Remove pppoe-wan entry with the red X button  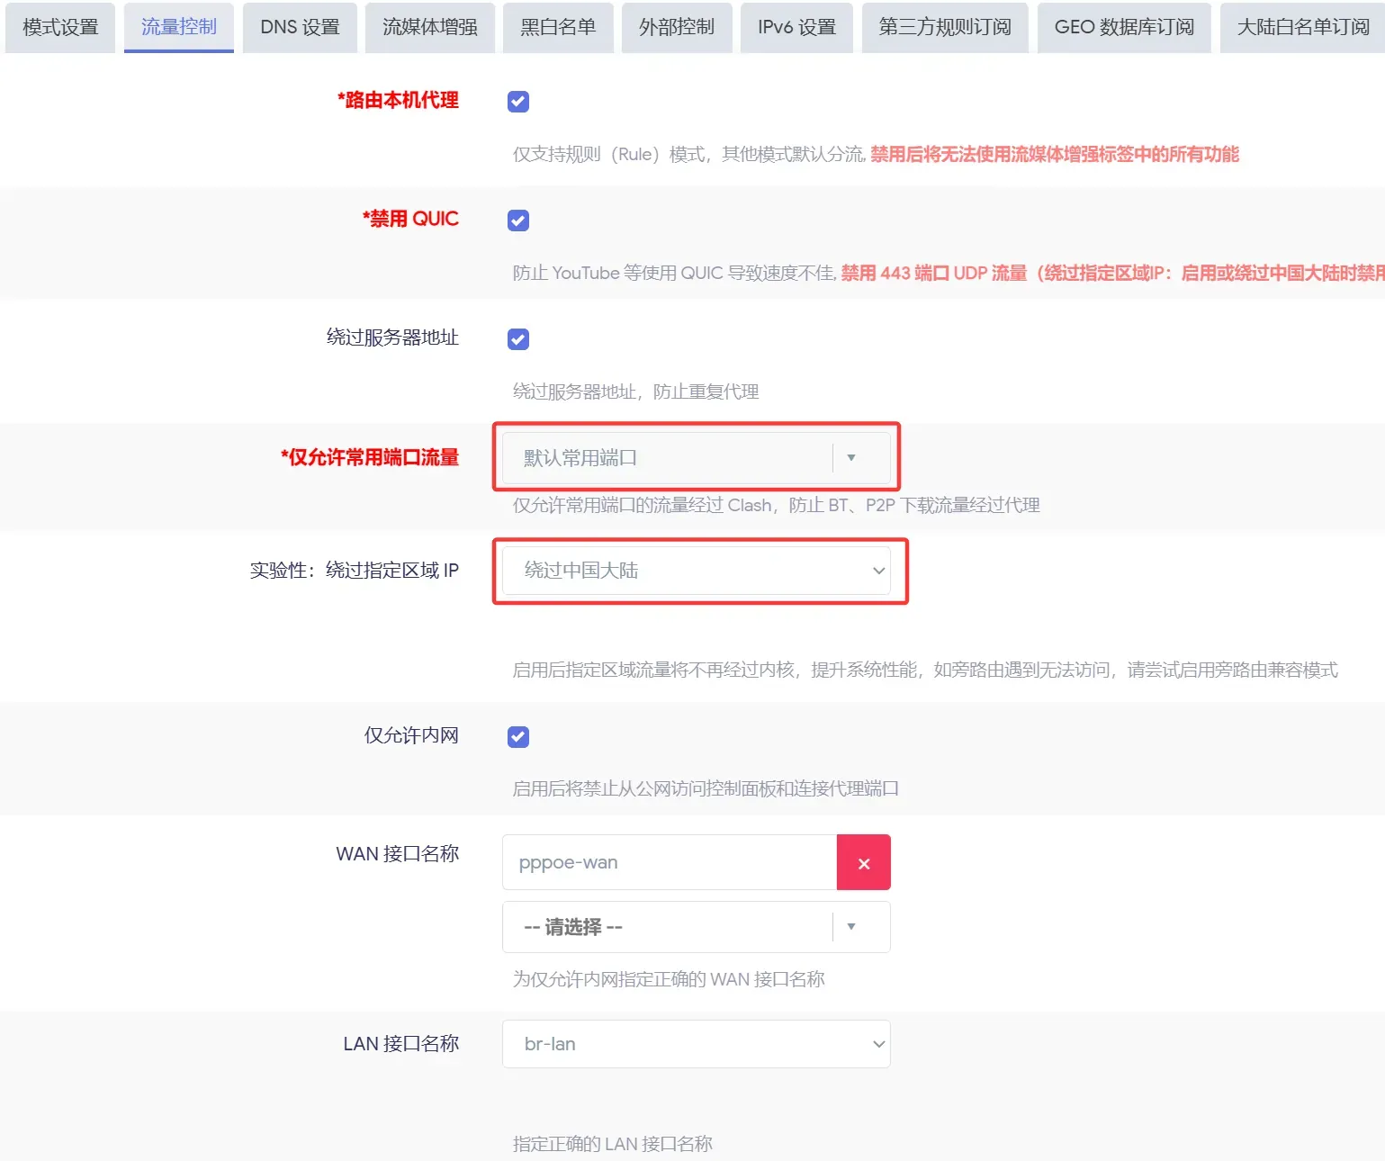point(864,863)
